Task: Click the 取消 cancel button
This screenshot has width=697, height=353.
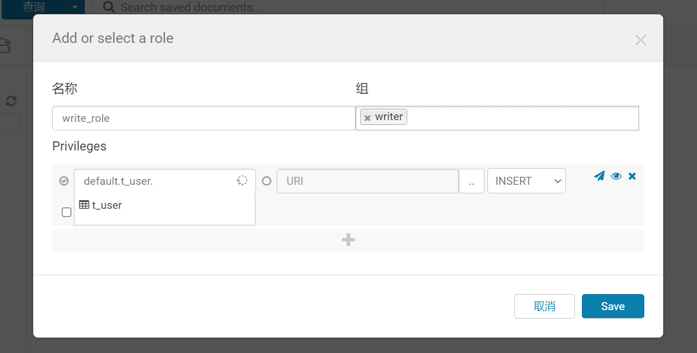Action: point(545,306)
